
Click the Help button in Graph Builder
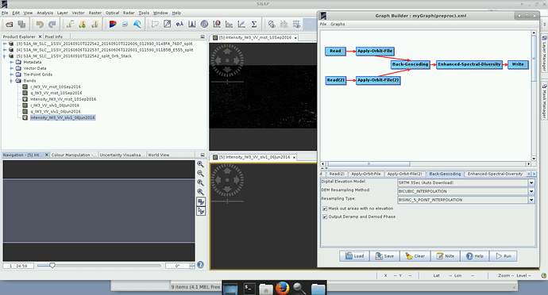coord(475,256)
